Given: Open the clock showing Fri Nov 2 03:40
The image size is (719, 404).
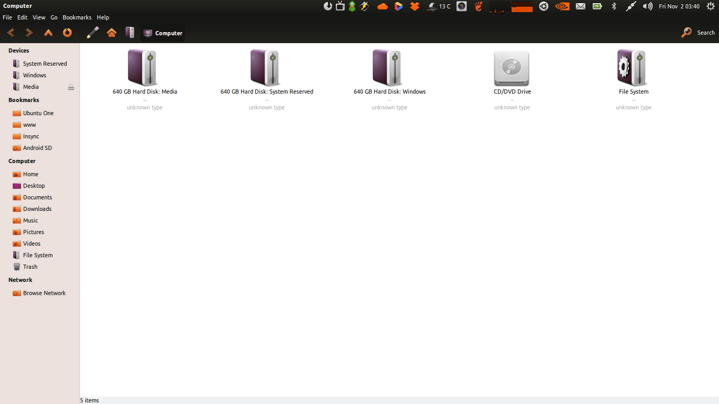Looking at the screenshot, I should click(x=679, y=6).
